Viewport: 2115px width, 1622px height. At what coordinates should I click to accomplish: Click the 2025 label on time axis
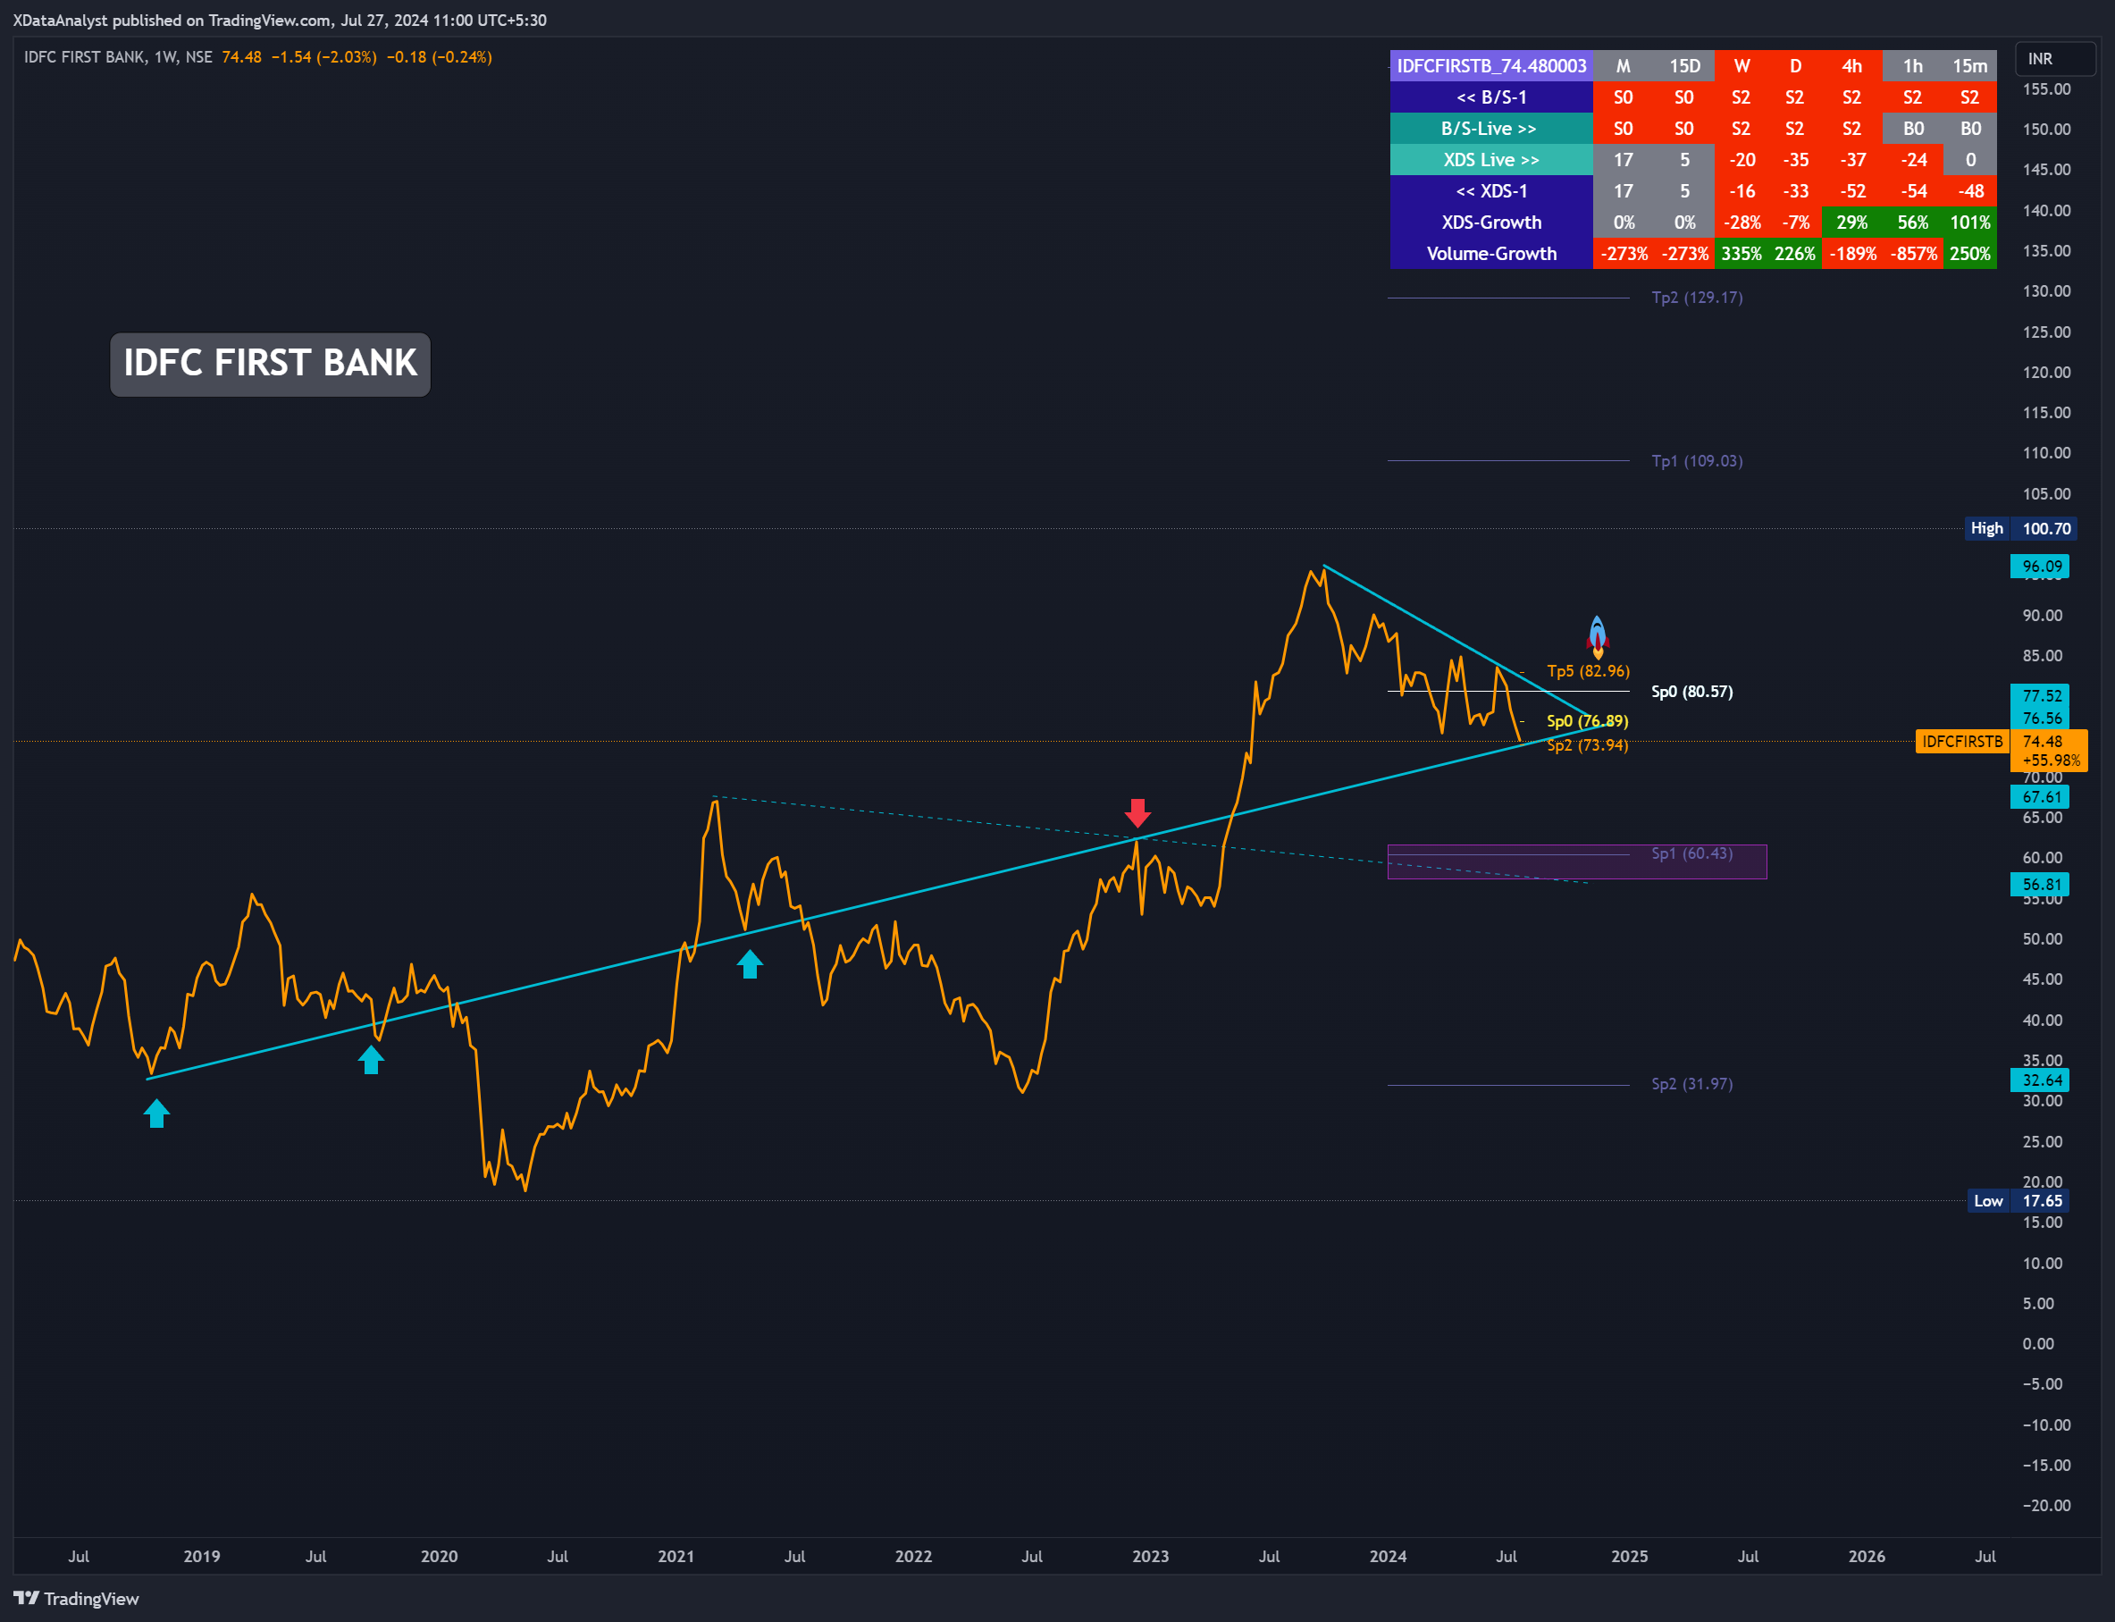[1630, 1557]
